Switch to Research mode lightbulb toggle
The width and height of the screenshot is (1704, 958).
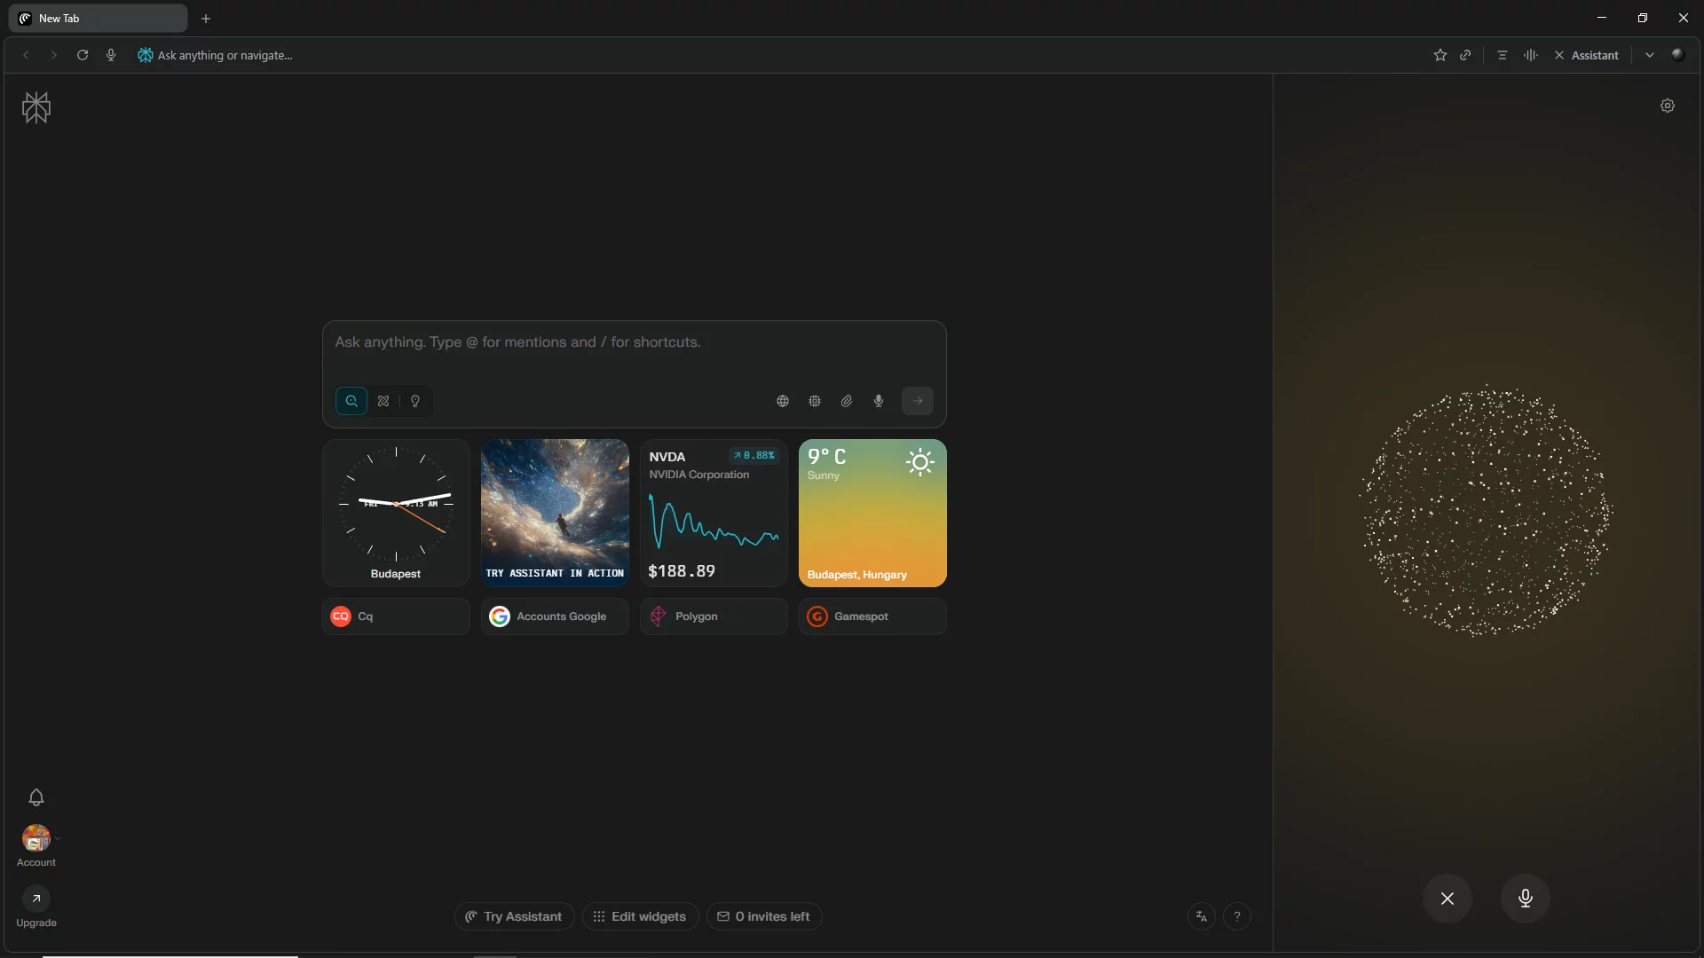[415, 401]
